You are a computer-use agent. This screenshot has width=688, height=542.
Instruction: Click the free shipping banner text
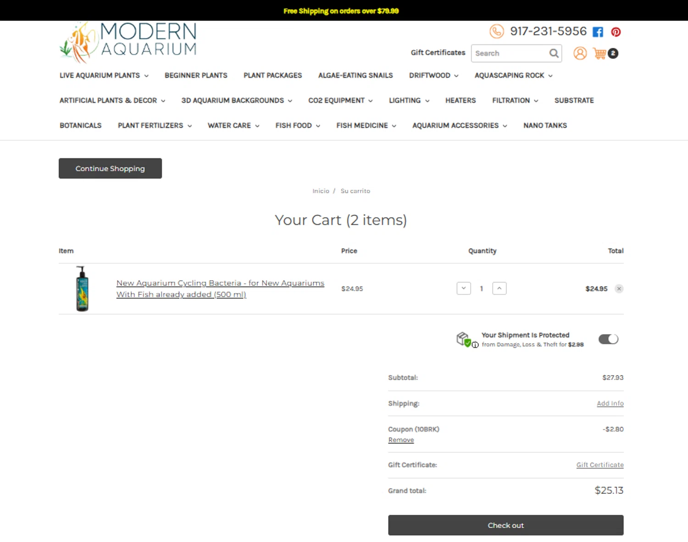click(341, 11)
